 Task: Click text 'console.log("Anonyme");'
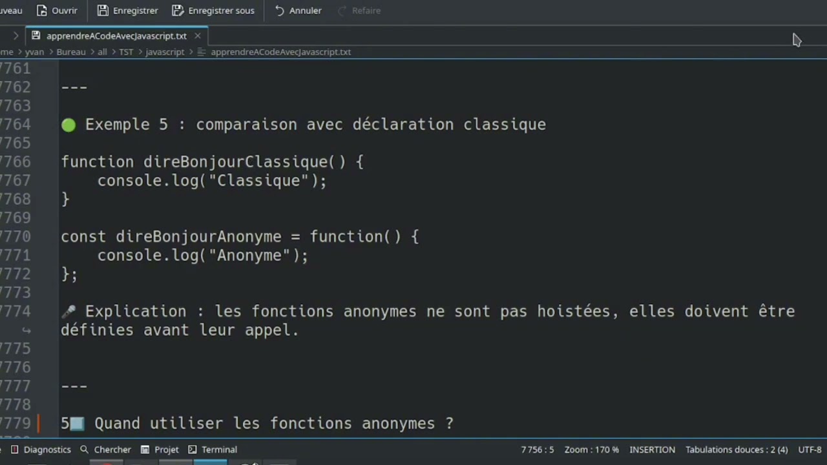coord(203,255)
